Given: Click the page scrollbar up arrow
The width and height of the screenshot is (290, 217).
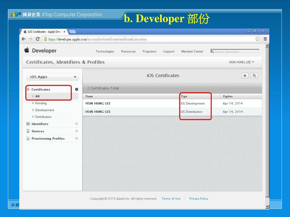Looking at the screenshot, I should pyautogui.click(x=267, y=45).
